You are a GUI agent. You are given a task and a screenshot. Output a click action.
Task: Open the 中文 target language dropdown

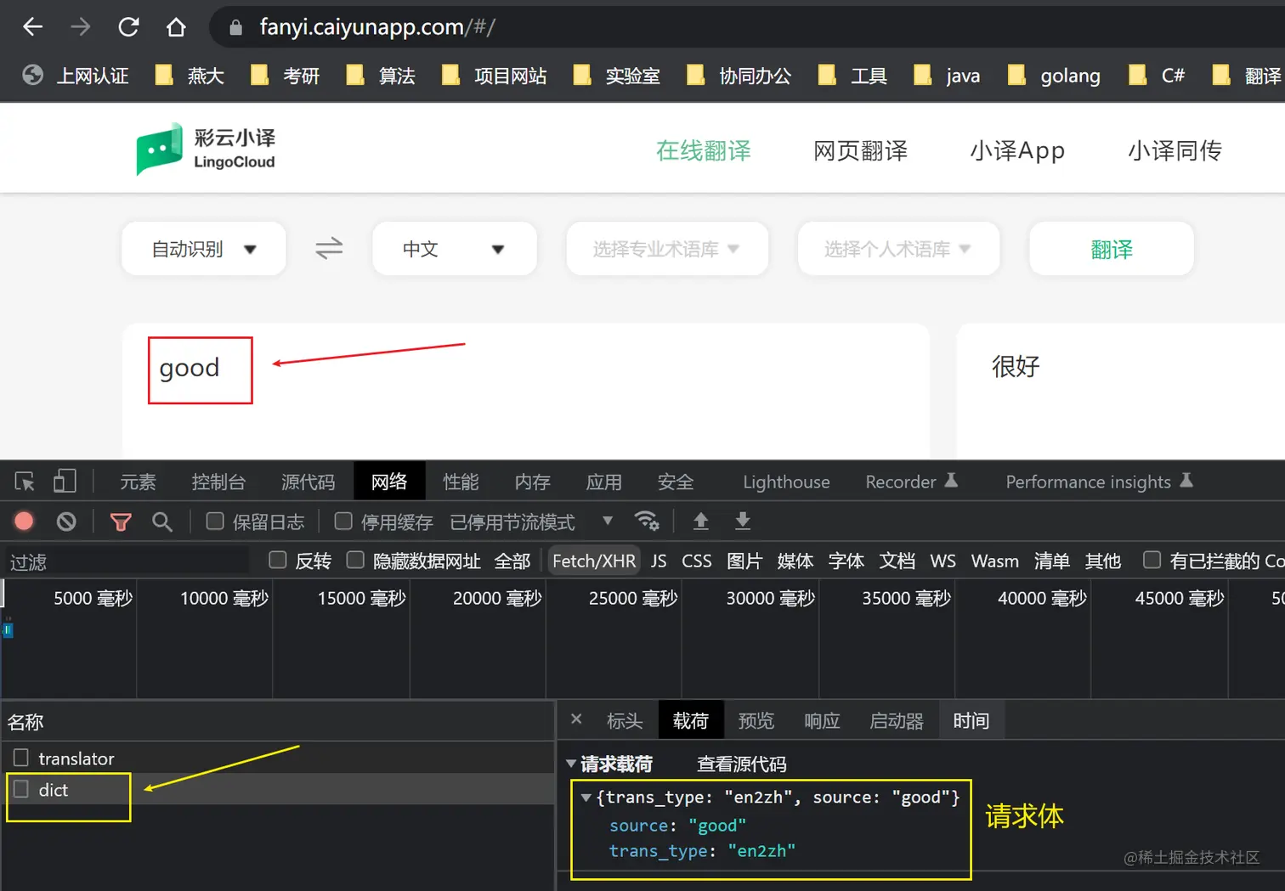455,249
